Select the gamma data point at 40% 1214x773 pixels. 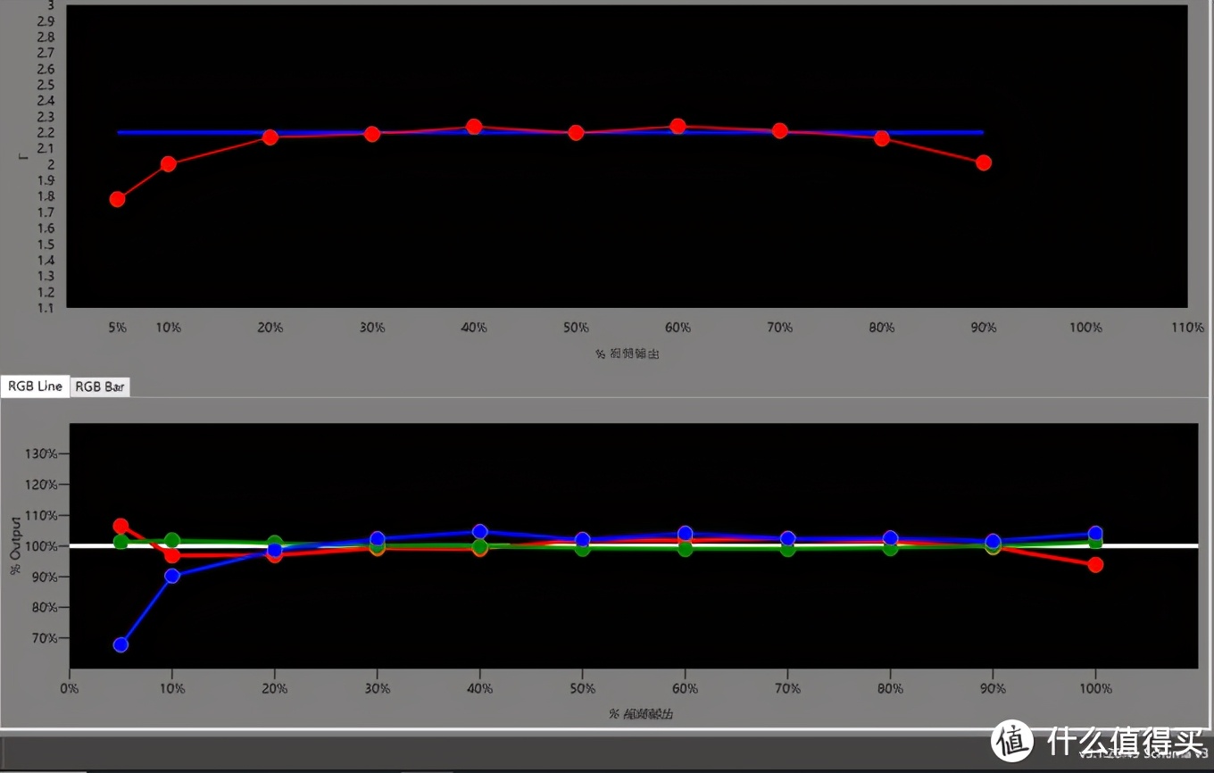(x=474, y=127)
